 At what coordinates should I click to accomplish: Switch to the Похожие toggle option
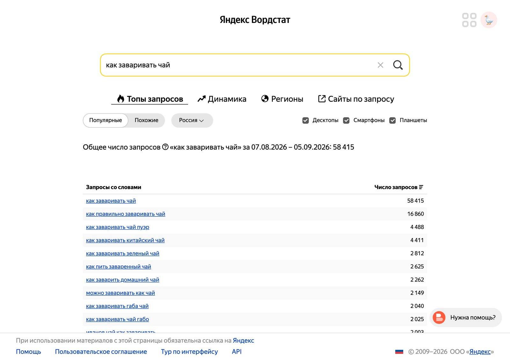pos(146,120)
